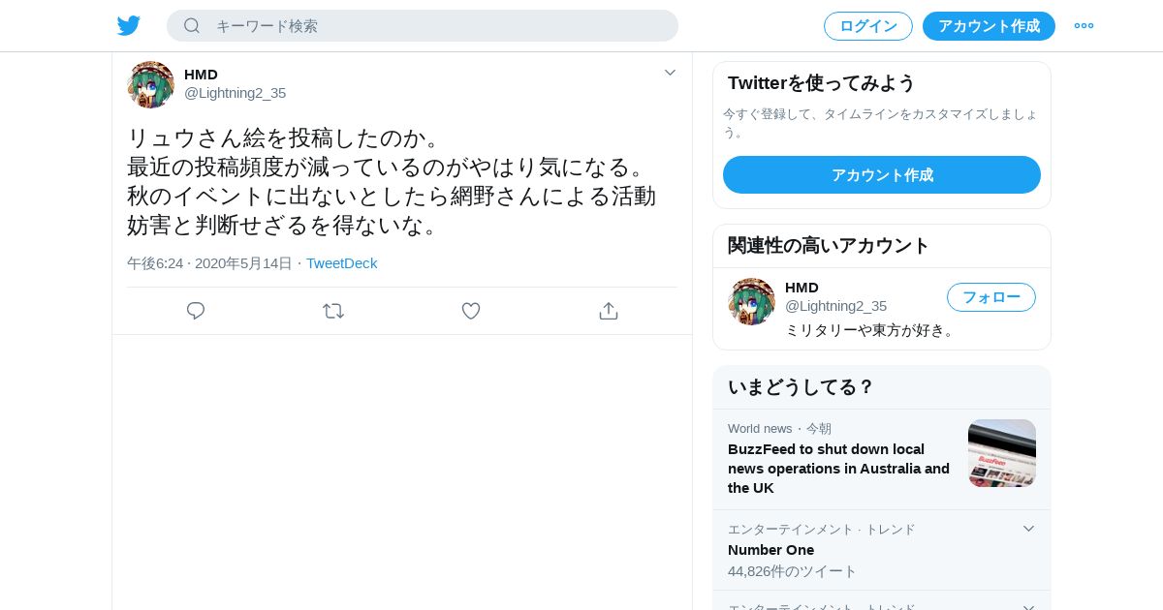The height and width of the screenshot is (610, 1163).
Task: Click the large アカウント作成 sidebar button
Action: (882, 174)
